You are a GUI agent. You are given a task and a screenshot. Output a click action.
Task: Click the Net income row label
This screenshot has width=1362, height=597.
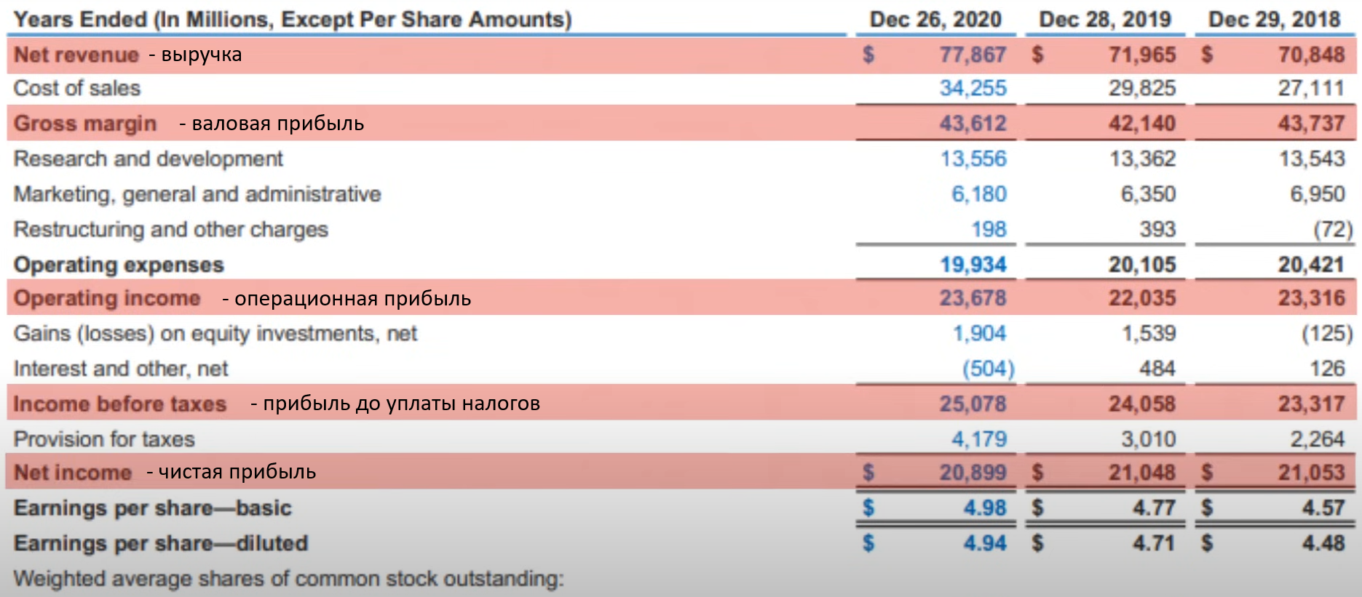(73, 473)
